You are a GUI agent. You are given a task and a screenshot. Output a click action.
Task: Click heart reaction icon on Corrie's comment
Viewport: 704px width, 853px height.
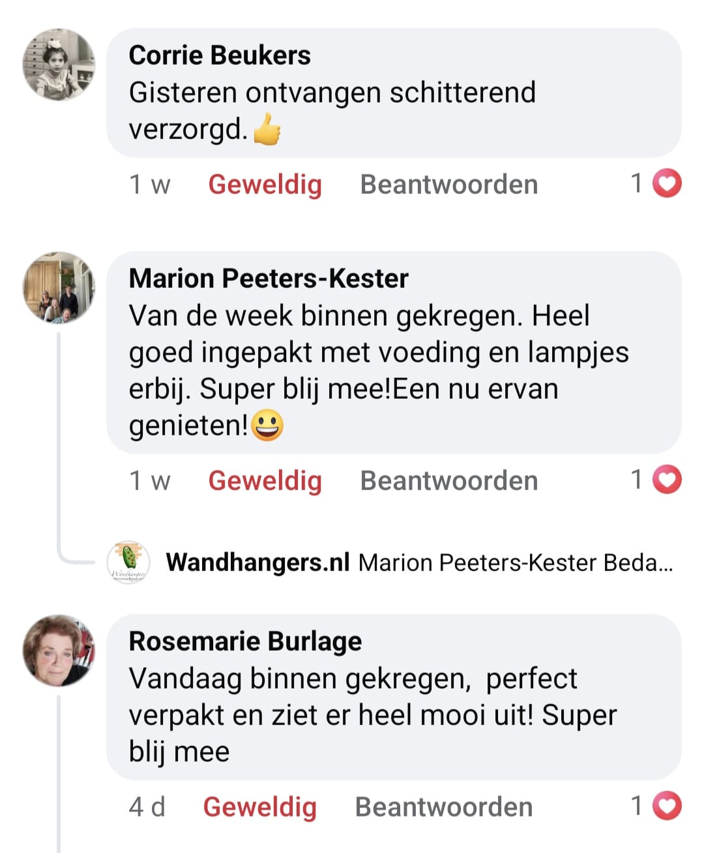(x=667, y=183)
